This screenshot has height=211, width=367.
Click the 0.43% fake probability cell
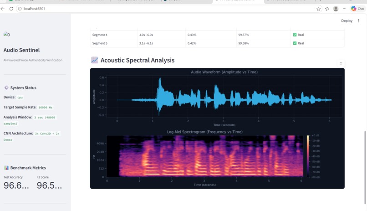coord(192,35)
